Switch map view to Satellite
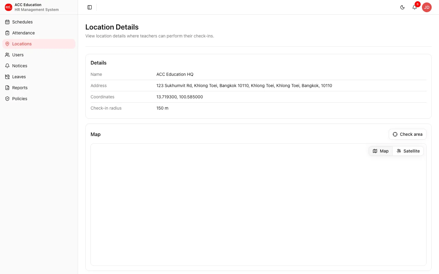439x274 pixels. click(x=408, y=151)
